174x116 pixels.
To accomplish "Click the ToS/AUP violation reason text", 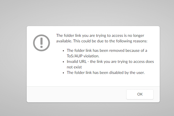I will pyautogui.click(x=107, y=53).
